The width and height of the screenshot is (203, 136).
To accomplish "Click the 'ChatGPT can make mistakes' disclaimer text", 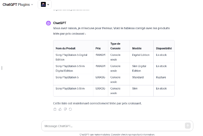I will coord(117,134).
